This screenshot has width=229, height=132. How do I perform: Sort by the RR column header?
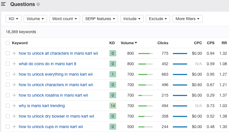[224, 43]
